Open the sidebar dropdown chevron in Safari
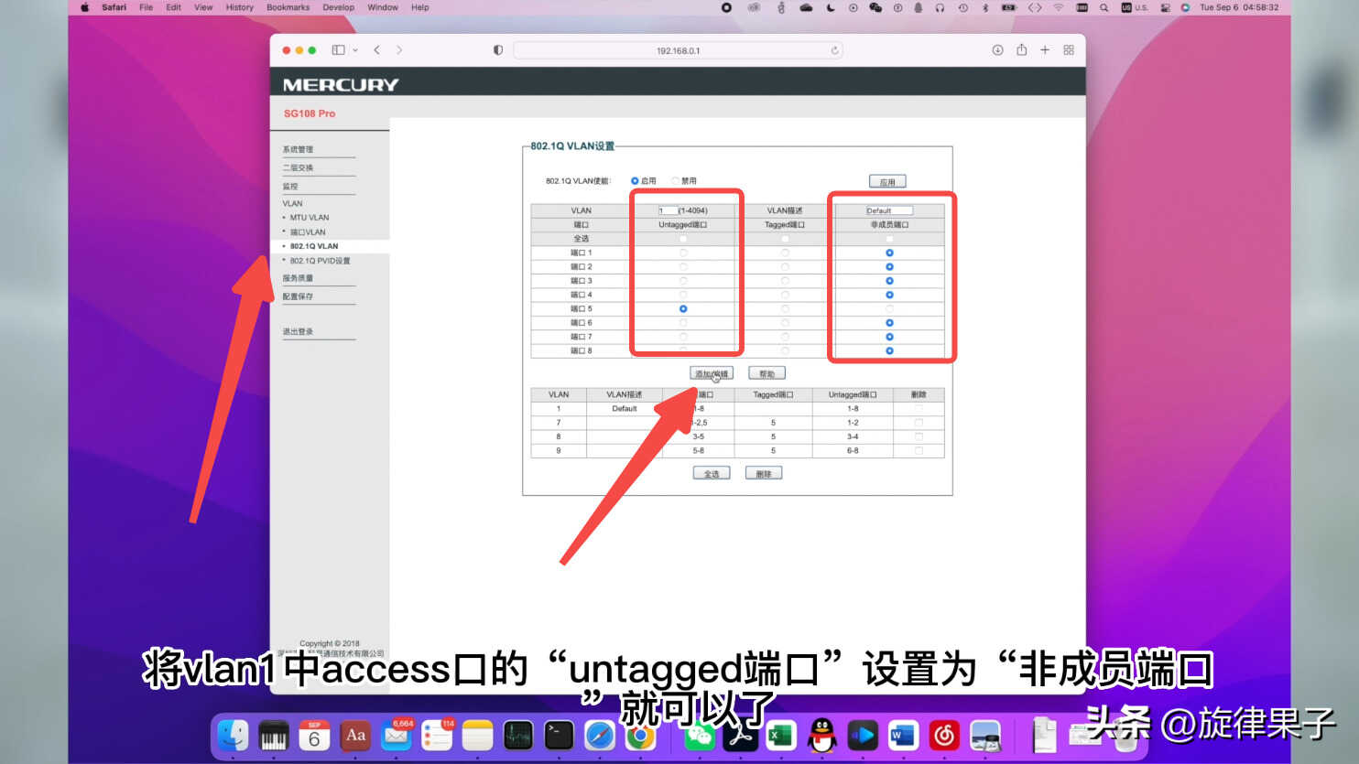 click(x=355, y=50)
